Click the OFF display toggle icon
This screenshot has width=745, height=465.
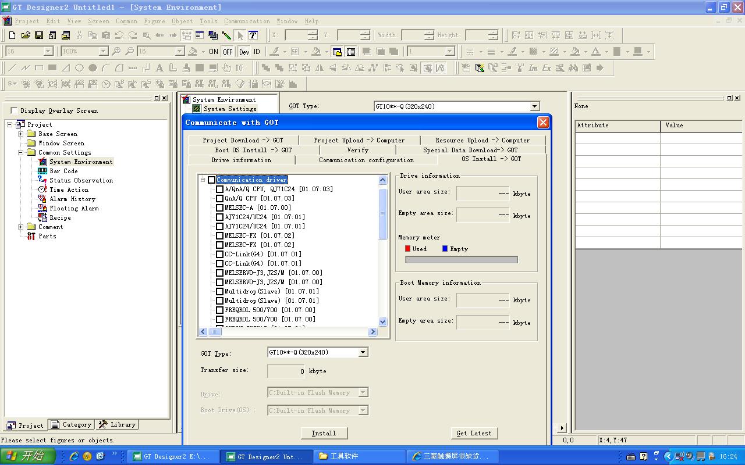(228, 52)
